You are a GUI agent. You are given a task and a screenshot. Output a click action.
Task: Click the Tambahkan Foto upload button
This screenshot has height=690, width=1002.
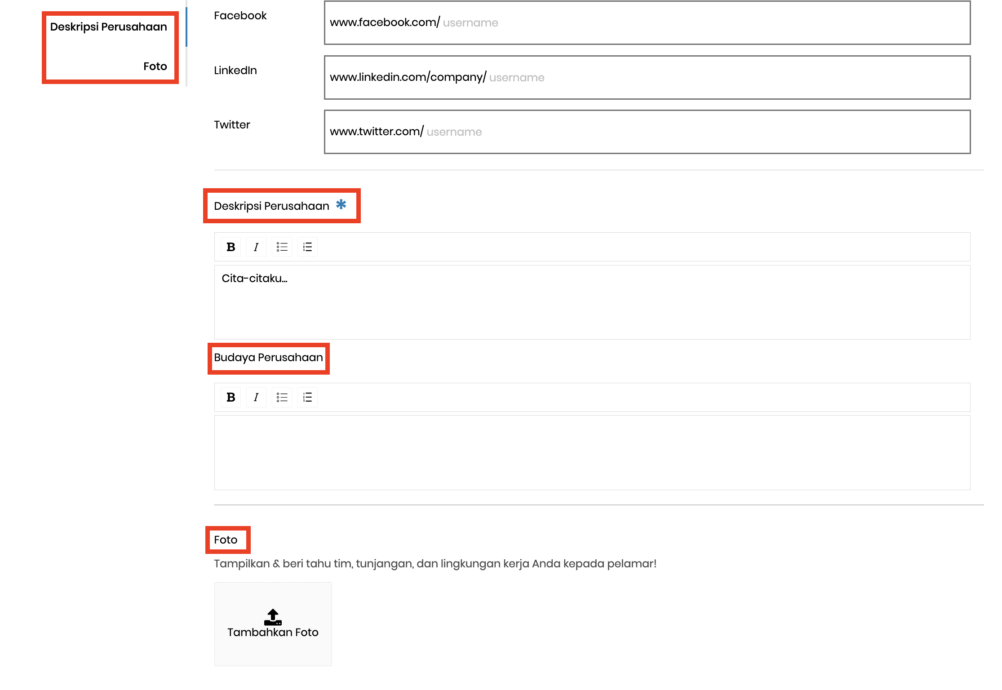[273, 624]
